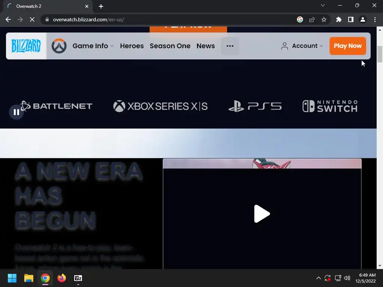Click the sync status tray icon

pyautogui.click(x=328, y=278)
